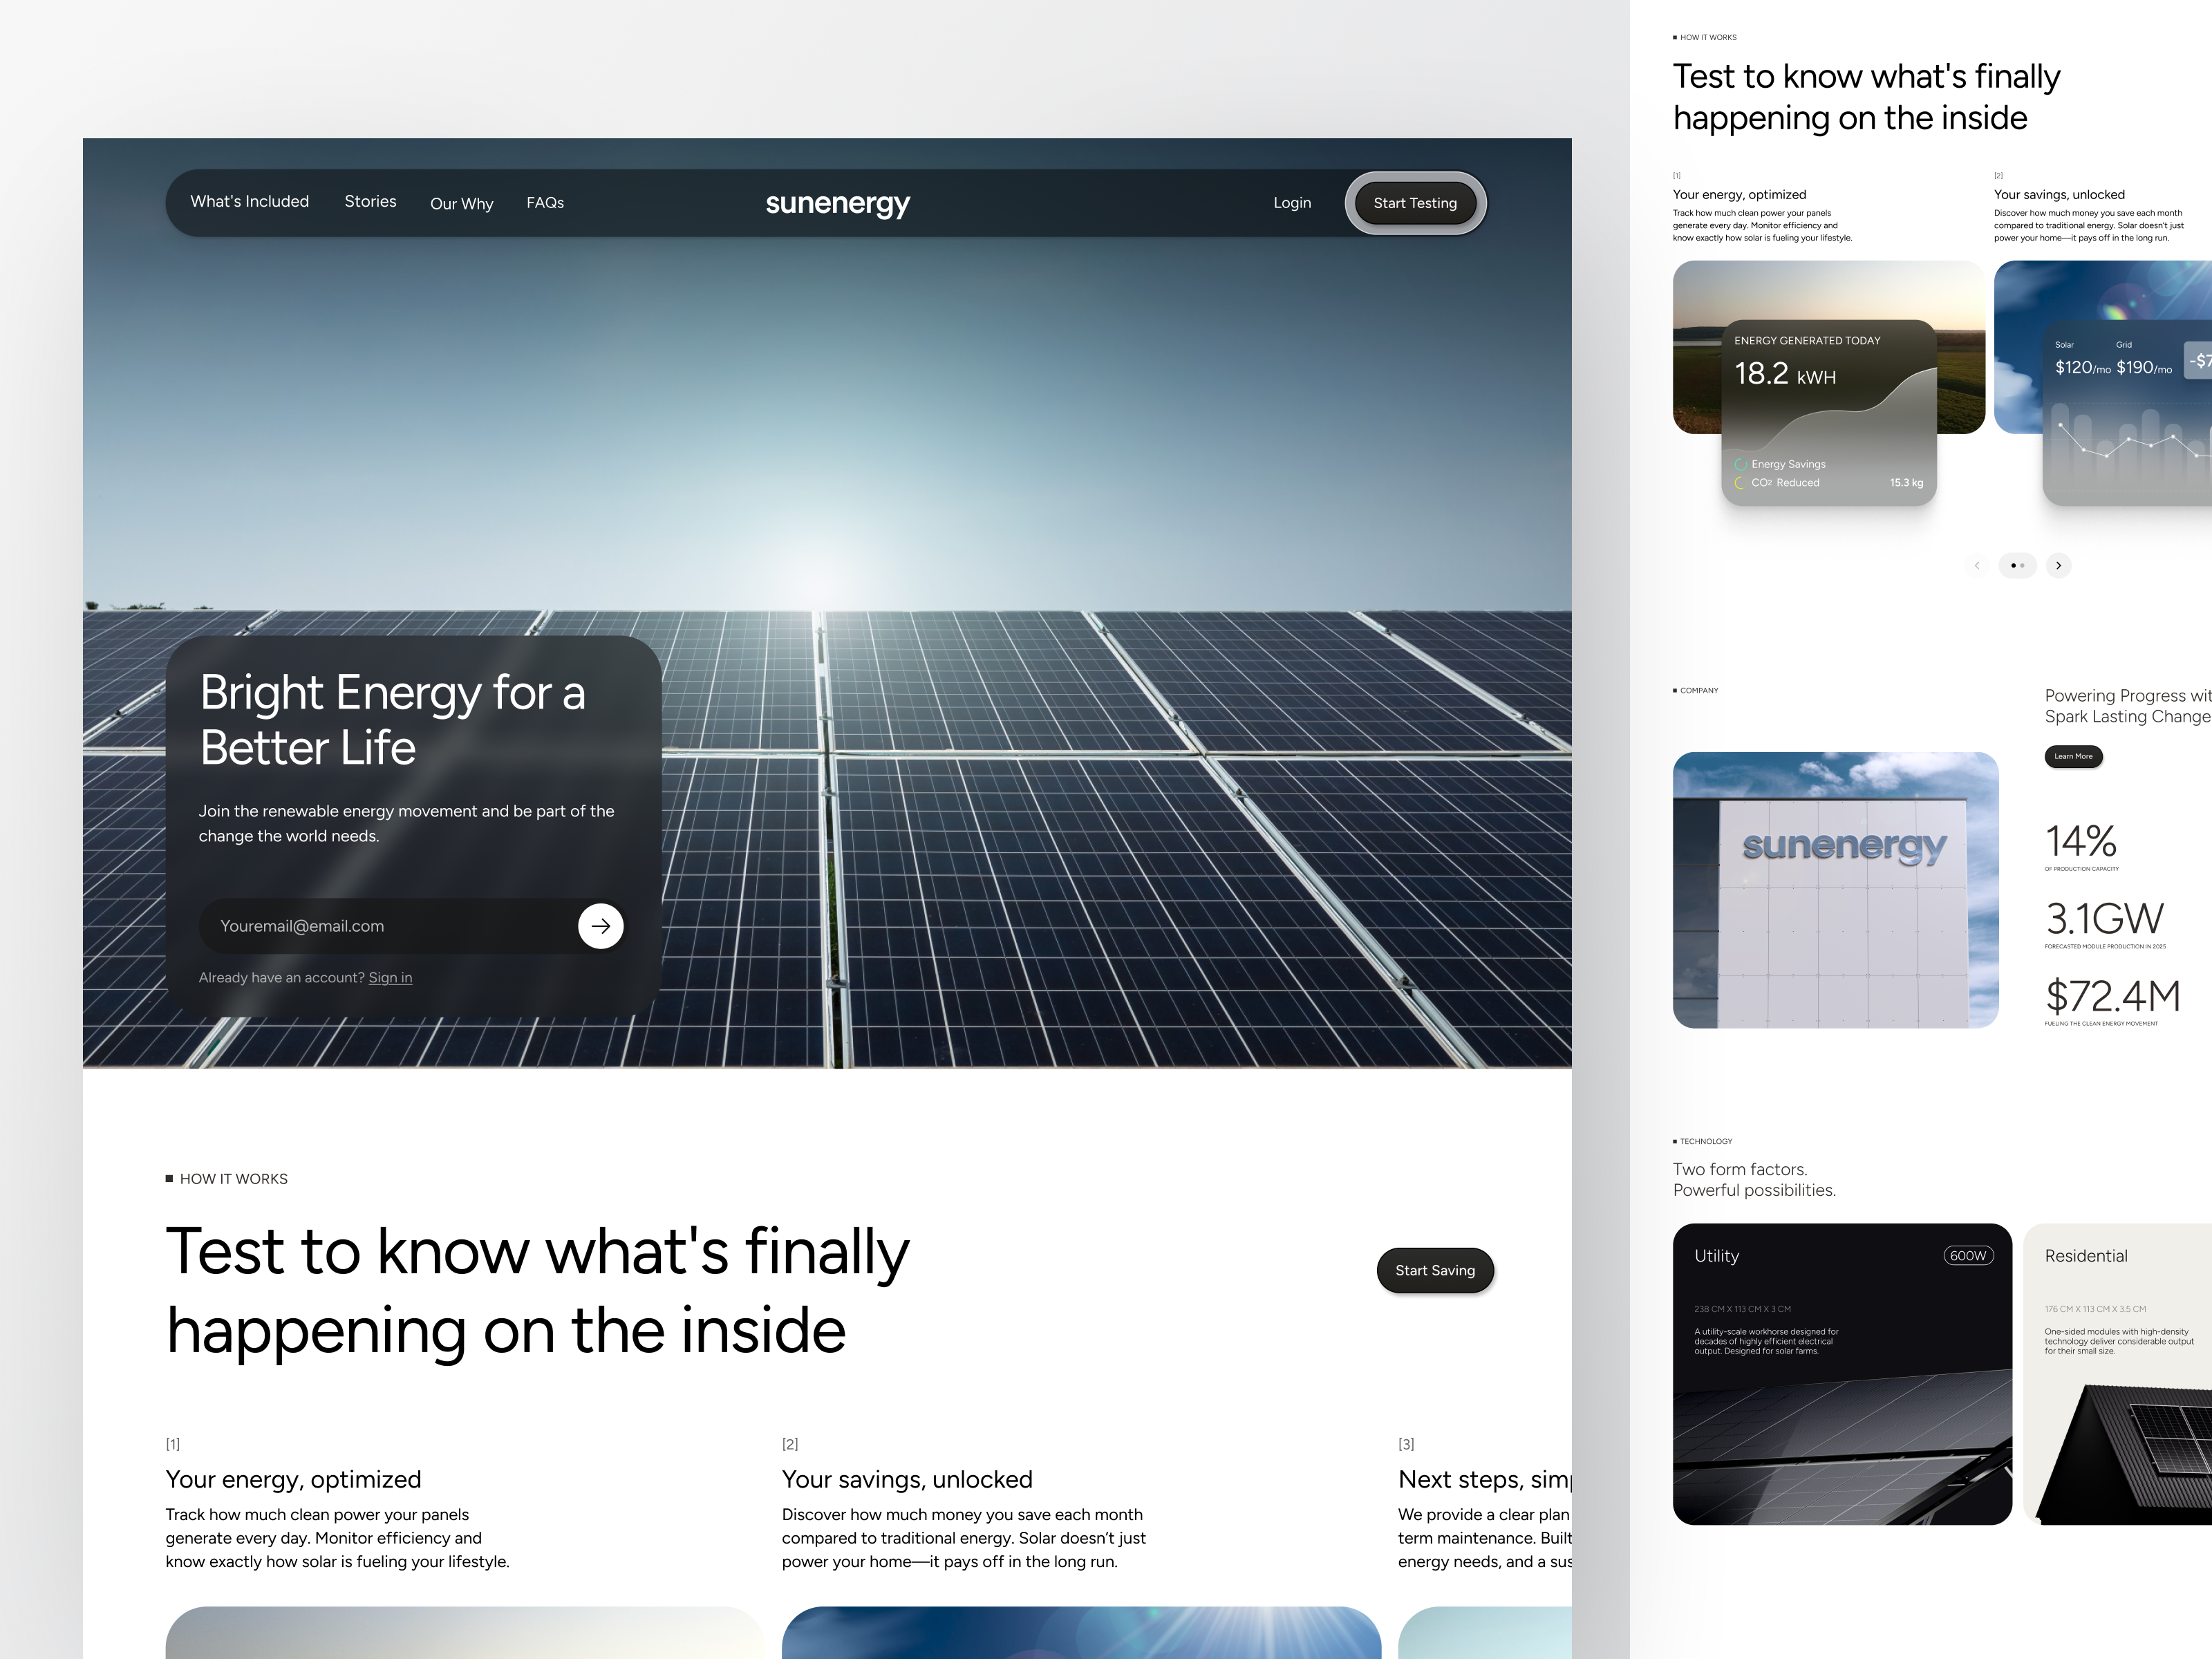Click the carousel dots indicator
The width and height of the screenshot is (2212, 1659).
click(2017, 566)
